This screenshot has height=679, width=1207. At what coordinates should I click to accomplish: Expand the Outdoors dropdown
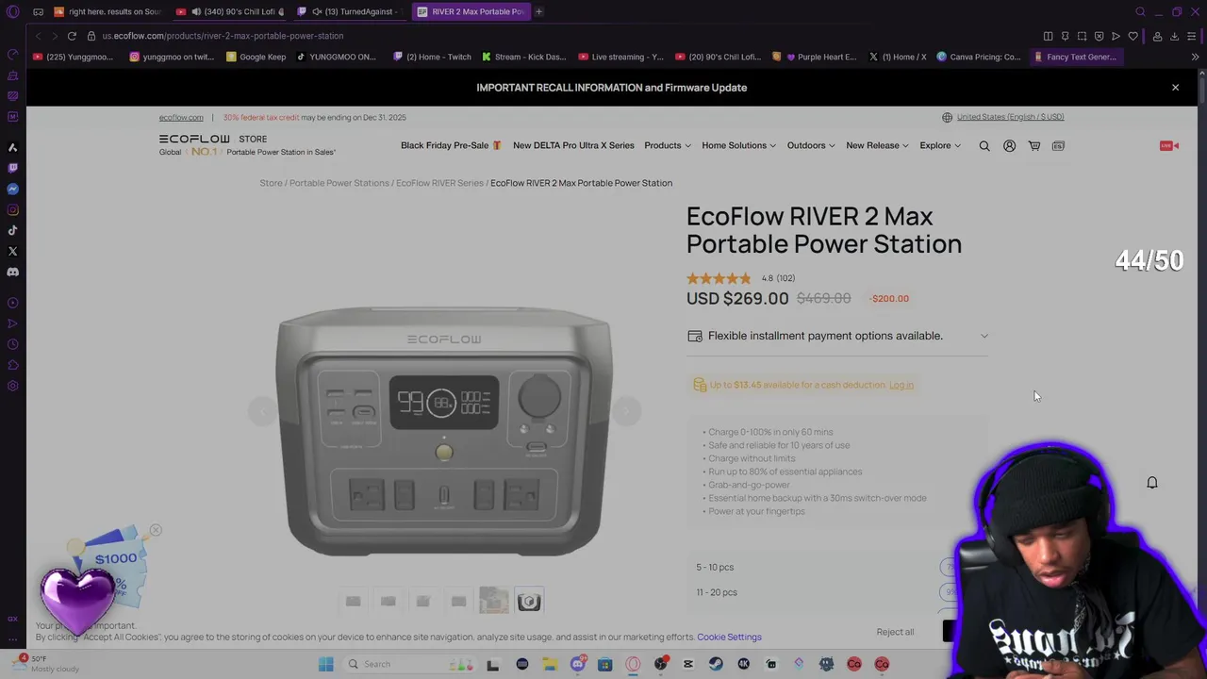click(811, 145)
